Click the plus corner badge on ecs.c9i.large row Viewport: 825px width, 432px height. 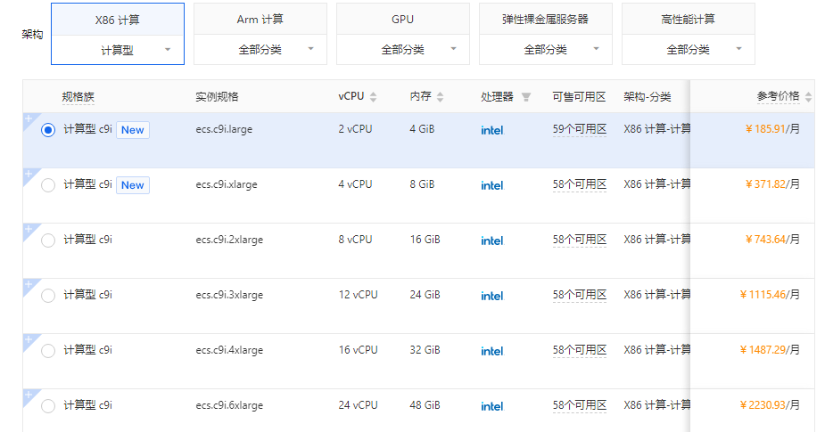coord(29,118)
